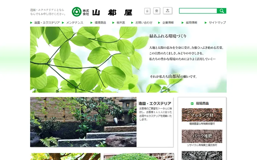Click the green leaves hero banner

128,60
